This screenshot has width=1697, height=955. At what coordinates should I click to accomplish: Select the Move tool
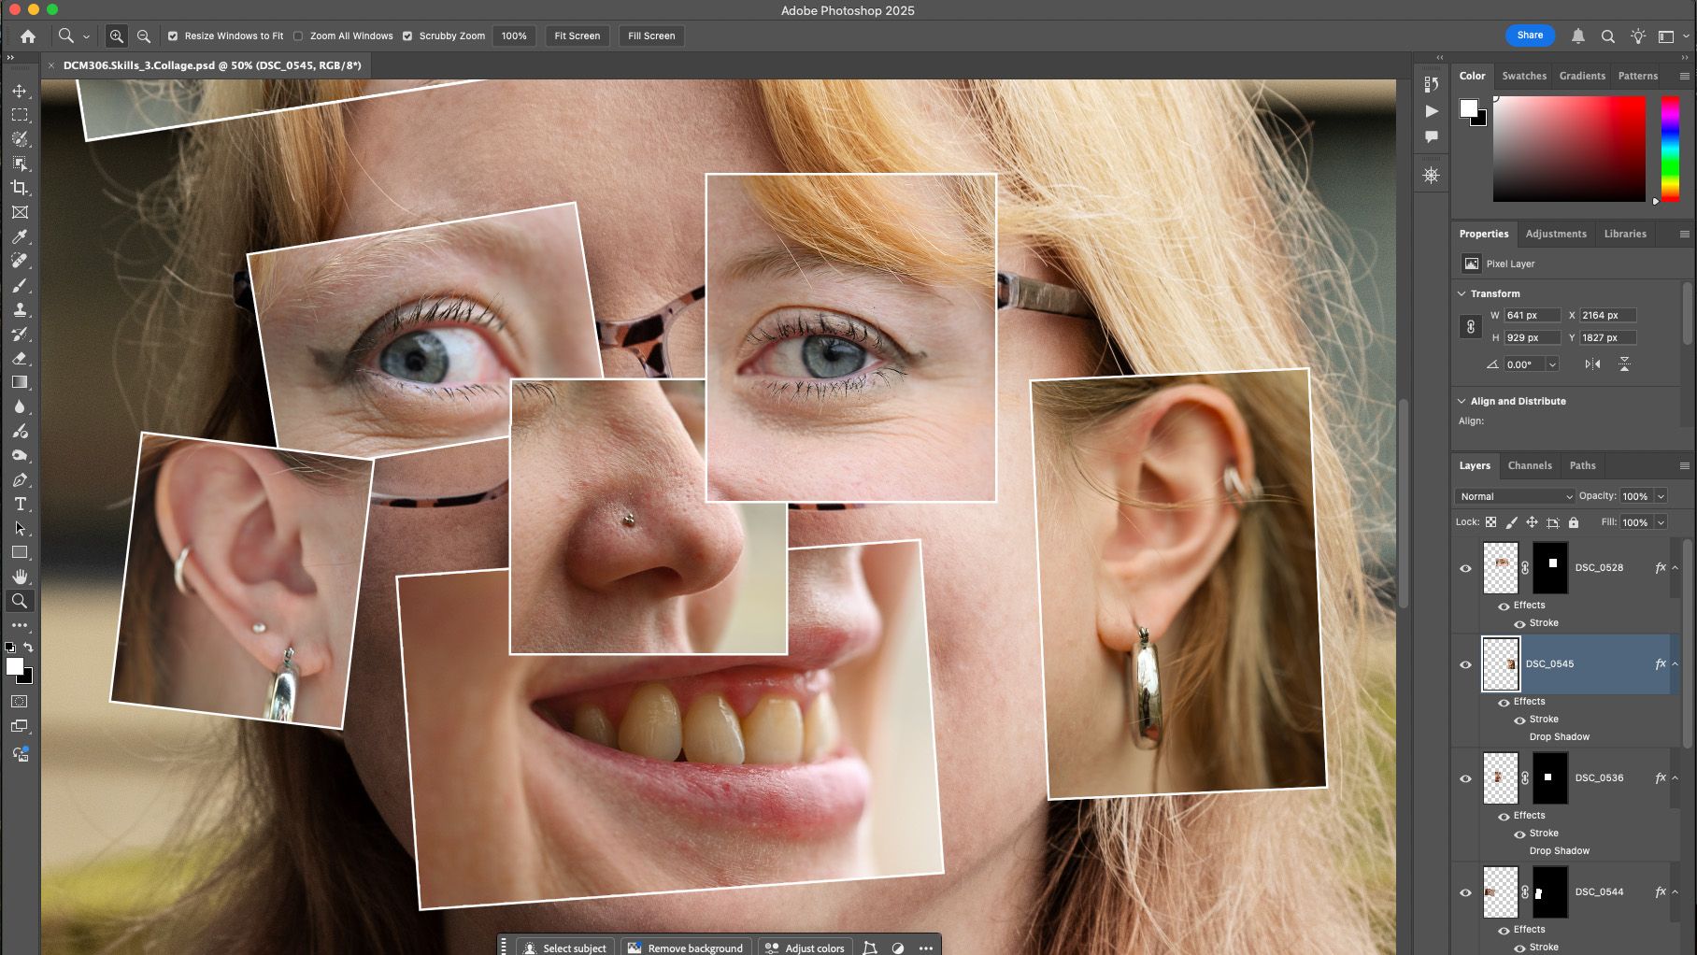pyautogui.click(x=20, y=91)
